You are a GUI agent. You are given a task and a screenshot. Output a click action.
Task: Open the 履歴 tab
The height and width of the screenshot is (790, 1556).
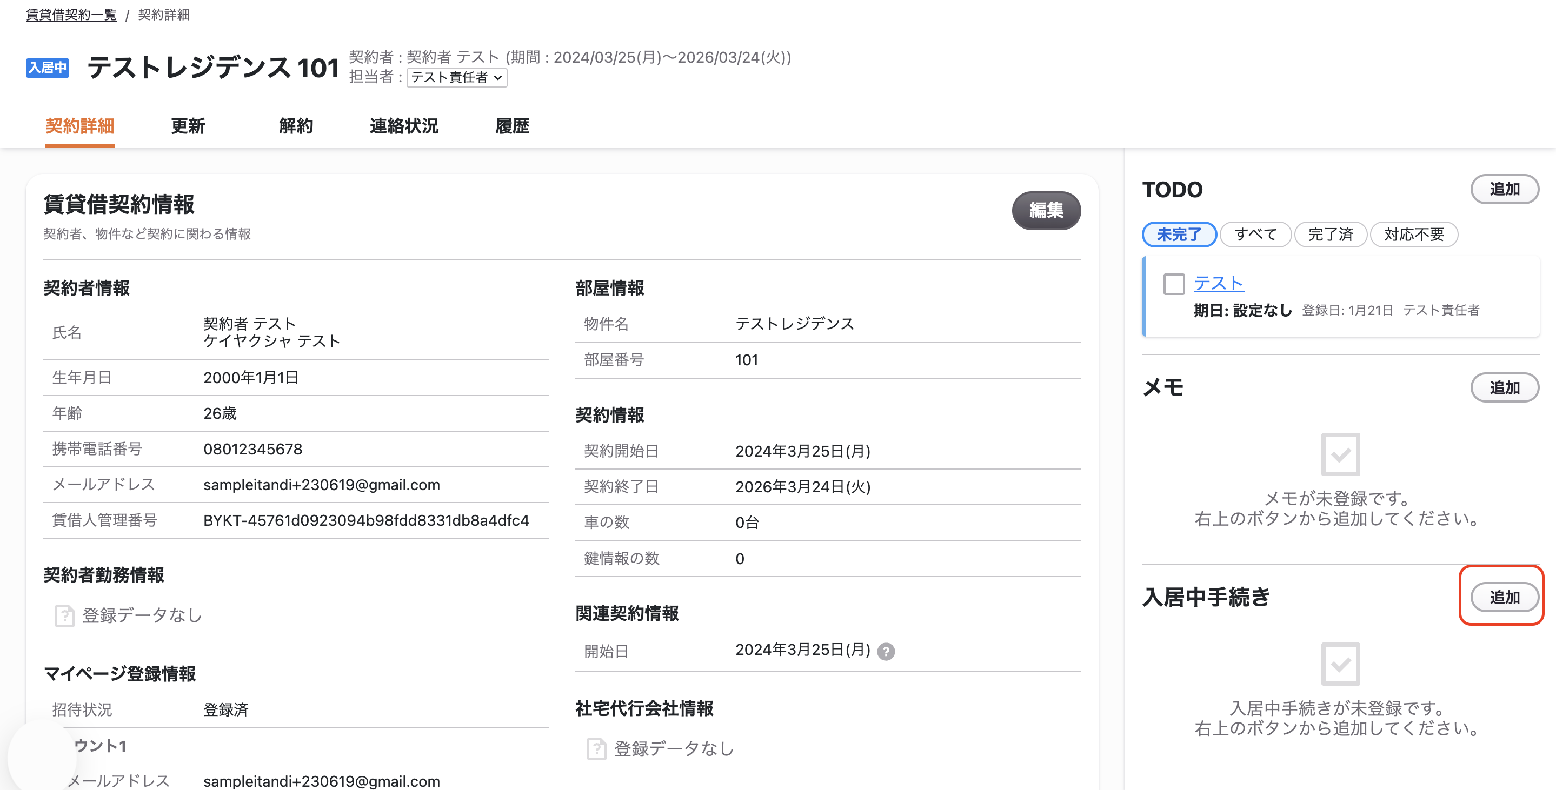coord(512,126)
